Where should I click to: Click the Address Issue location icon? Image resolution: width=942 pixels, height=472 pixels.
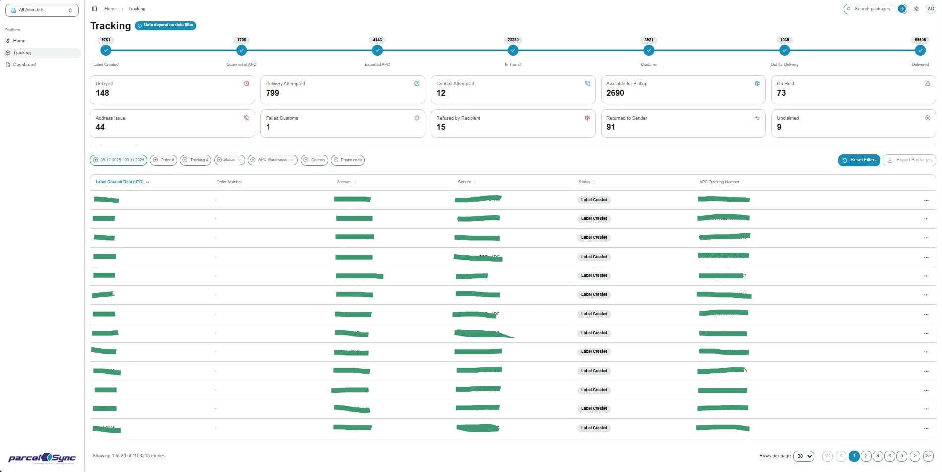click(x=246, y=118)
